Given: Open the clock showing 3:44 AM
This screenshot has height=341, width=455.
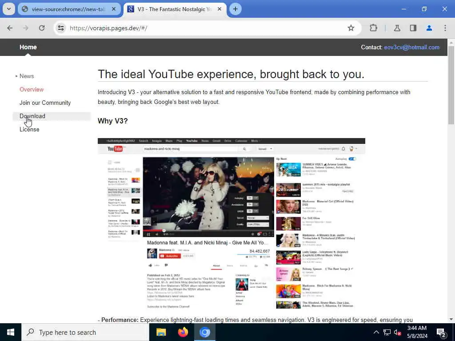Looking at the screenshot, I should tap(417, 332).
